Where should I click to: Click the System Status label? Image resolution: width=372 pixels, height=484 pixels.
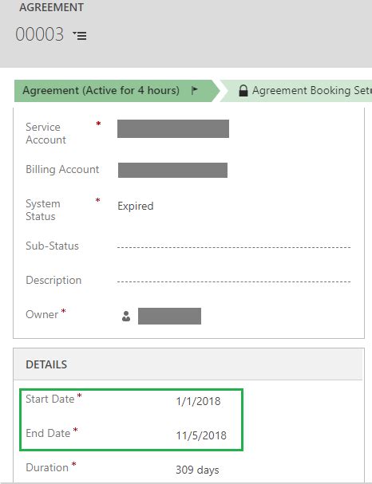click(43, 210)
